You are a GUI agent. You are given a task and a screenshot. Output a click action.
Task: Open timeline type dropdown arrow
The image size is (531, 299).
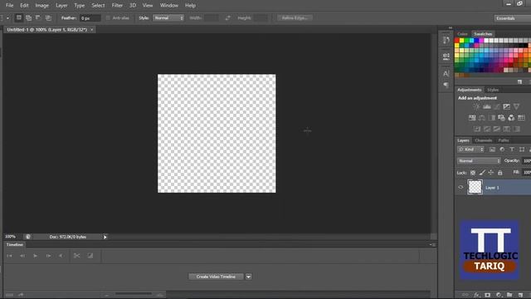(249, 277)
